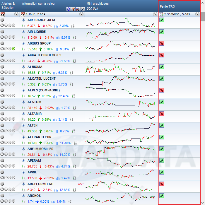This screenshot has width=205, height=205.
Task: Click GAP label in ARCELORMITTAL row
Action: (x=81, y=184)
